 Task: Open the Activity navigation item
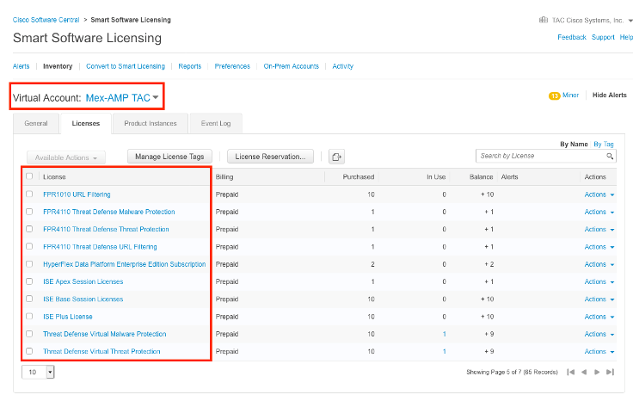pos(343,66)
